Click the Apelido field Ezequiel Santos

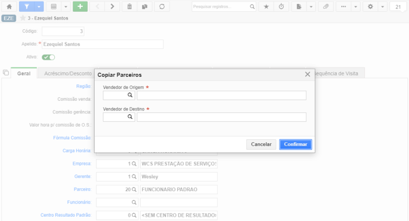pos(102,44)
